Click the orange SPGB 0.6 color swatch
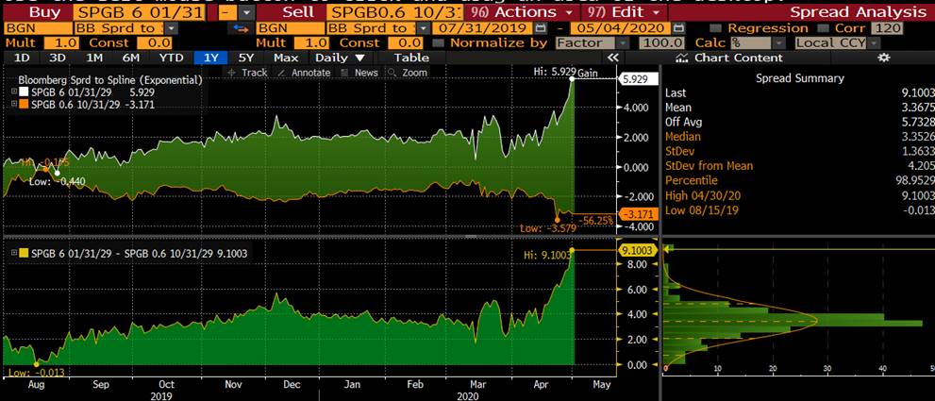935x401 pixels. [x=24, y=104]
